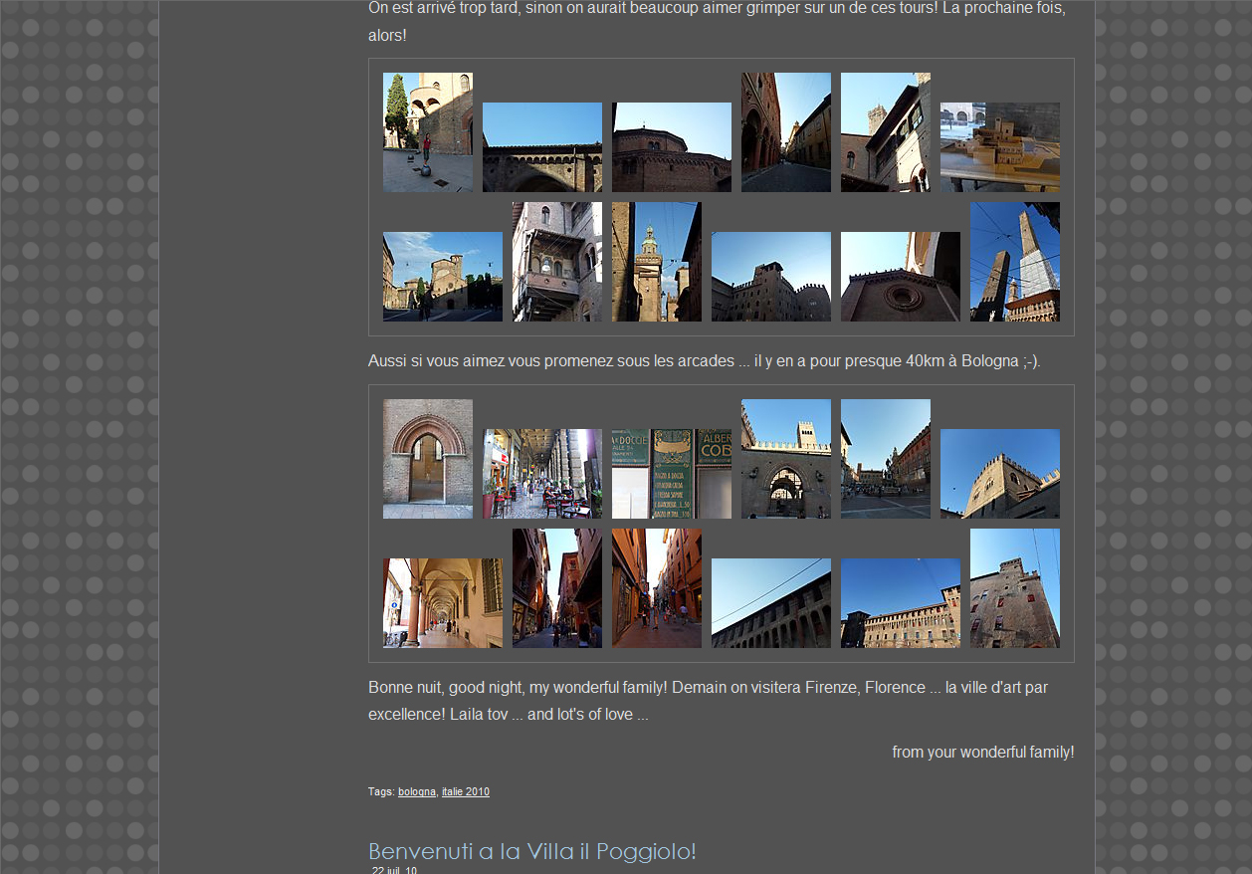This screenshot has height=874, width=1252.
Task: Open the 'italie 2010' tag link
Action: 465,792
